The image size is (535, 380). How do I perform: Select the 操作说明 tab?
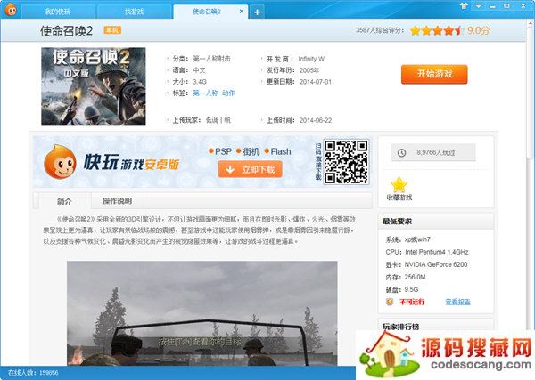click(x=117, y=201)
